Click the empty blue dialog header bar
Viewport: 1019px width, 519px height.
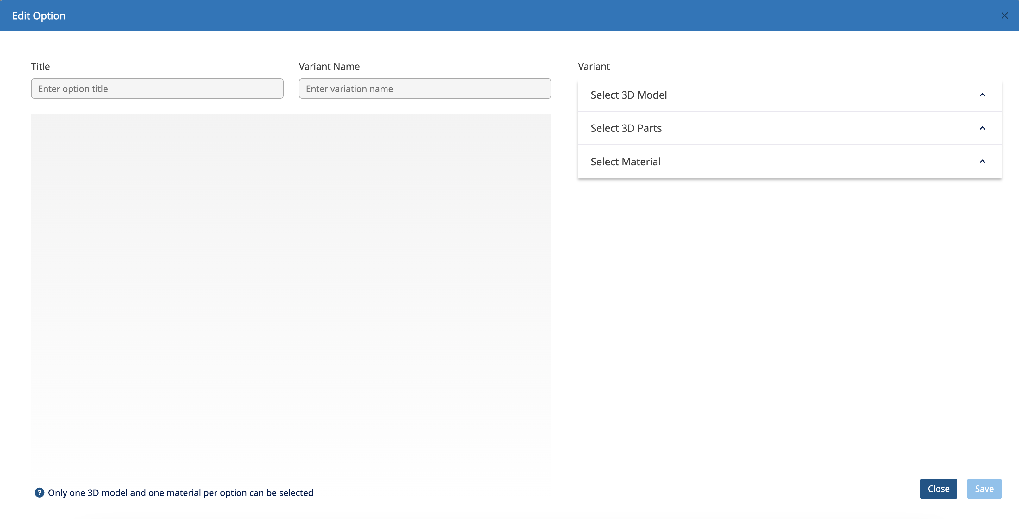514,16
